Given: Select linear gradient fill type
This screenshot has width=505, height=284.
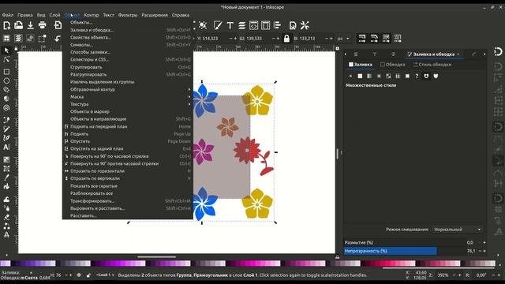Looking at the screenshot, I should [369, 76].
